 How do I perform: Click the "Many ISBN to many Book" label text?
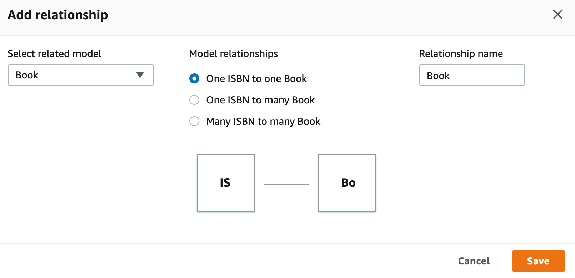point(263,121)
